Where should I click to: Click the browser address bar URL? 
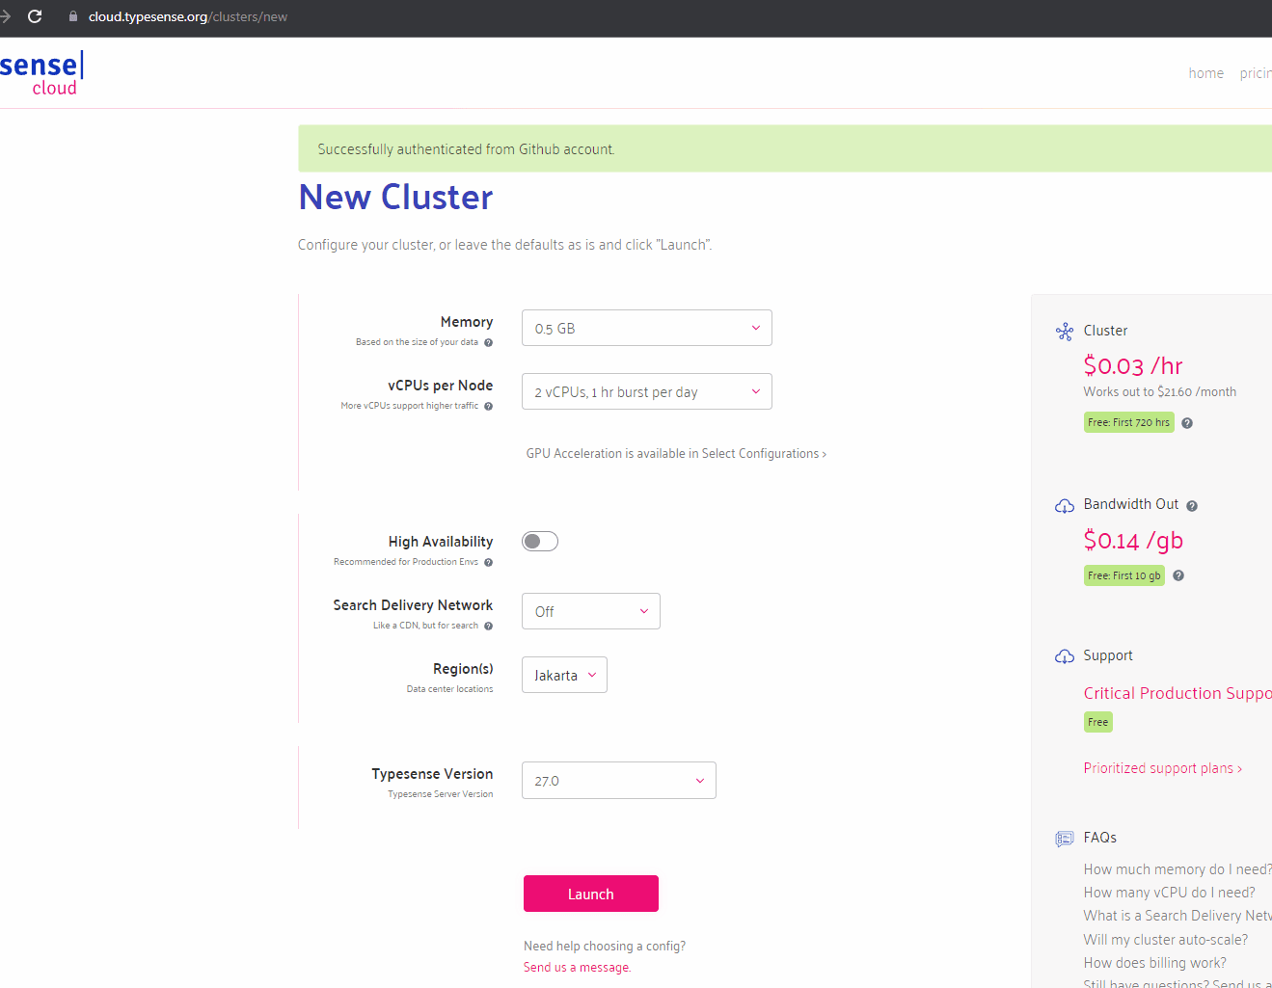188,16
